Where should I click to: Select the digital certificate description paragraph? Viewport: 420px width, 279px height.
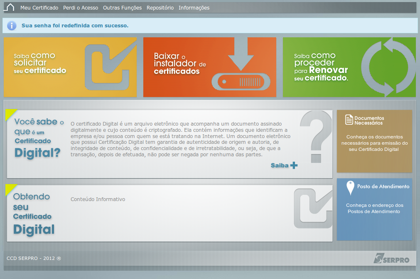(x=181, y=139)
